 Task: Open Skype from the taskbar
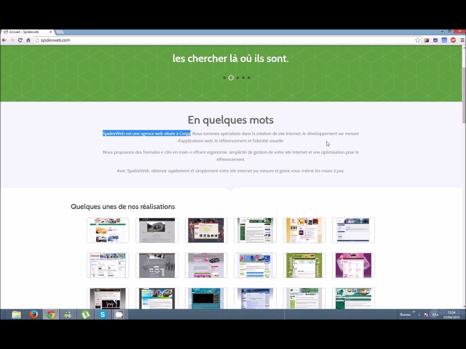click(x=102, y=315)
